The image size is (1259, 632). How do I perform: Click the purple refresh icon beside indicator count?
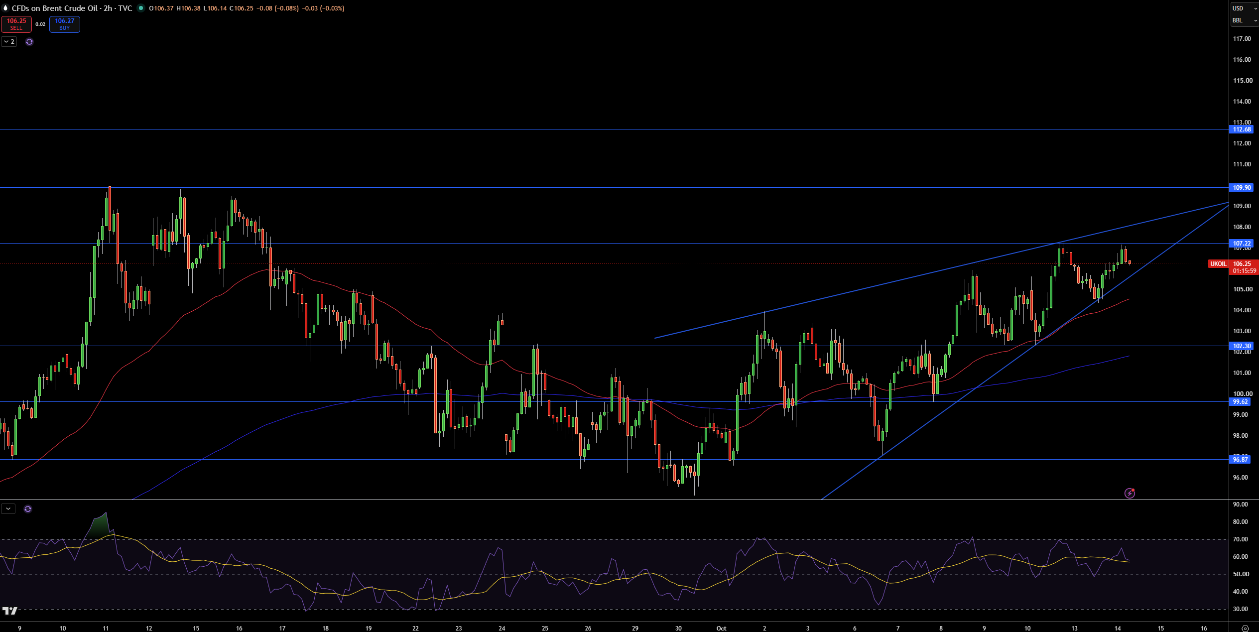click(x=29, y=42)
